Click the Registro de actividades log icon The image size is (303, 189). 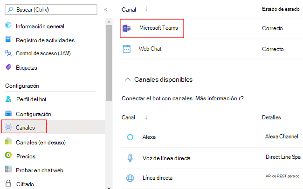(8, 39)
